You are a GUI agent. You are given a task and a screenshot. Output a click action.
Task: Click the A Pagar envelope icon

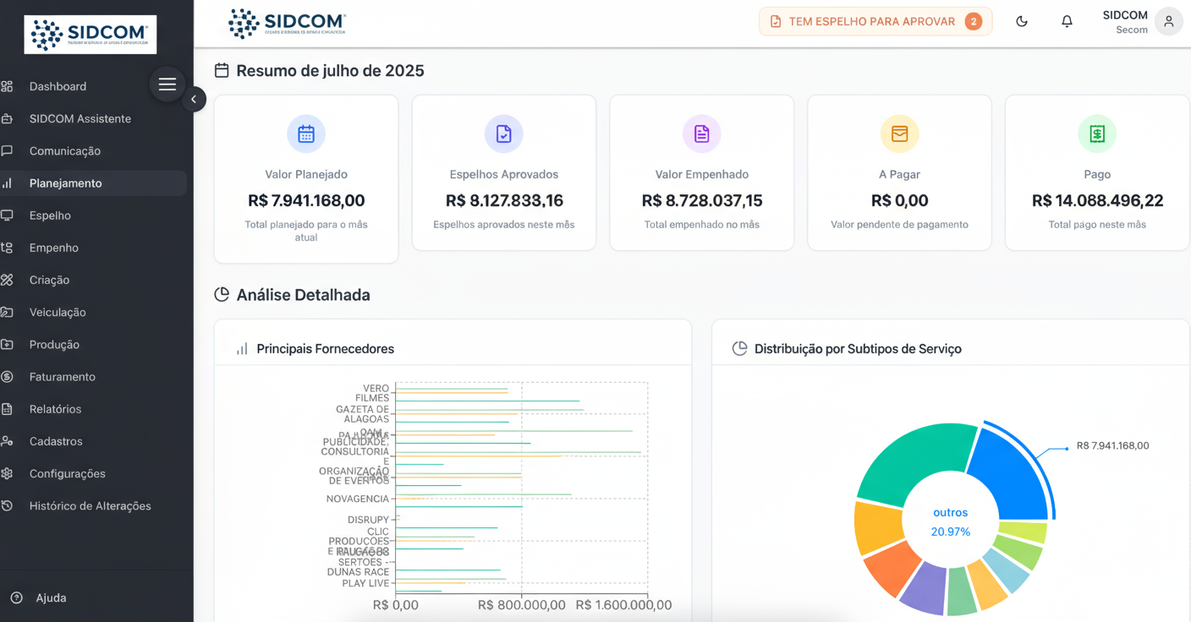[x=899, y=134]
